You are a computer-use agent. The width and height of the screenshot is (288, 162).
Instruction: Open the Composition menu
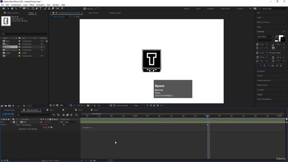click(x=16, y=5)
